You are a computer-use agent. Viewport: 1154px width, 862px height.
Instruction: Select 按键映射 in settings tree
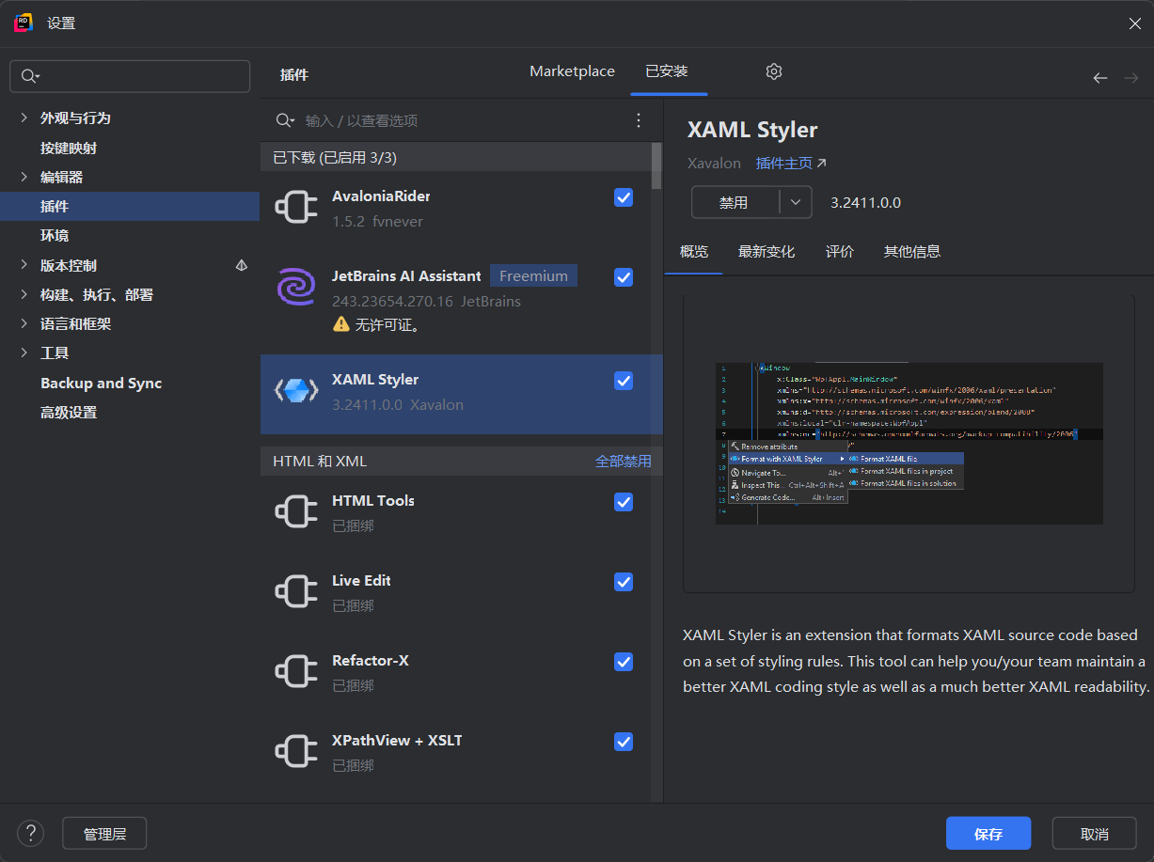pos(69,148)
